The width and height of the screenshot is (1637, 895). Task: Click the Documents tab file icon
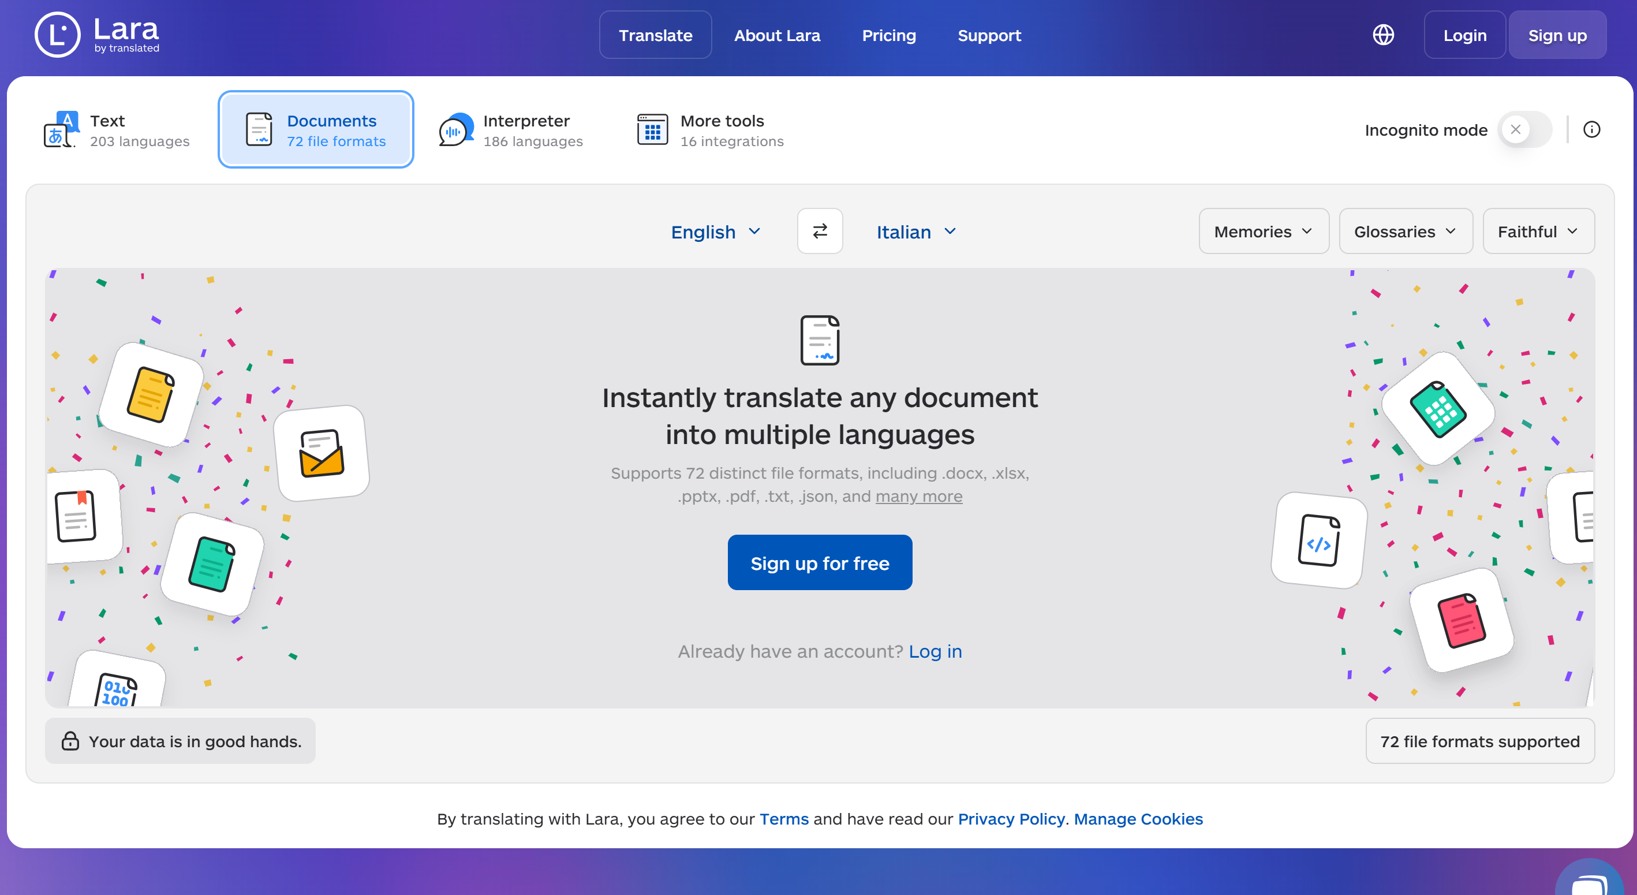[259, 130]
